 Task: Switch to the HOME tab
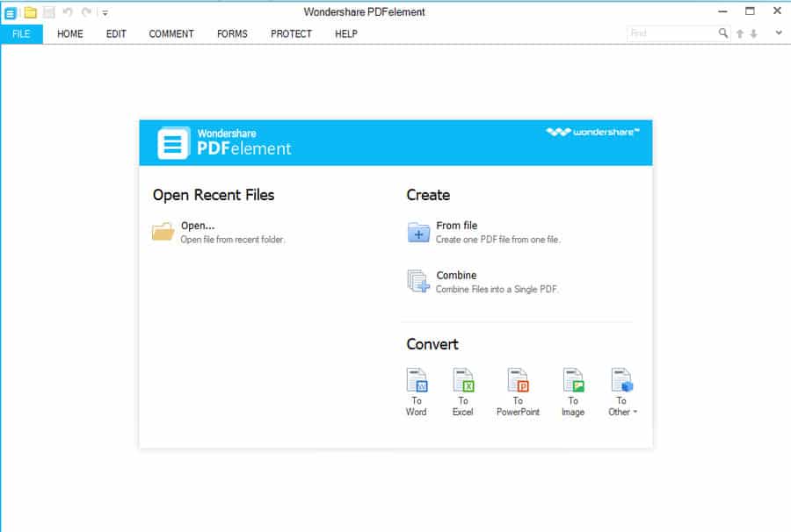(70, 33)
